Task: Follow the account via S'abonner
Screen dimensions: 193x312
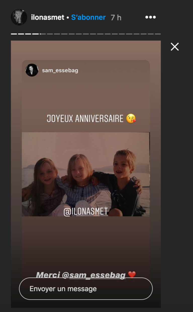Action: (88, 17)
